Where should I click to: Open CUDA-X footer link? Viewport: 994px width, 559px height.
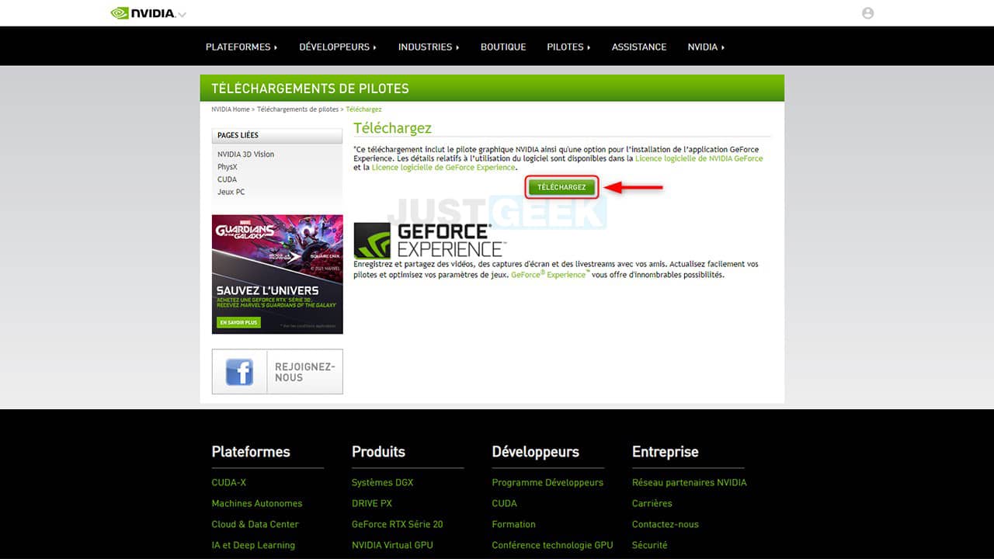pyautogui.click(x=228, y=482)
